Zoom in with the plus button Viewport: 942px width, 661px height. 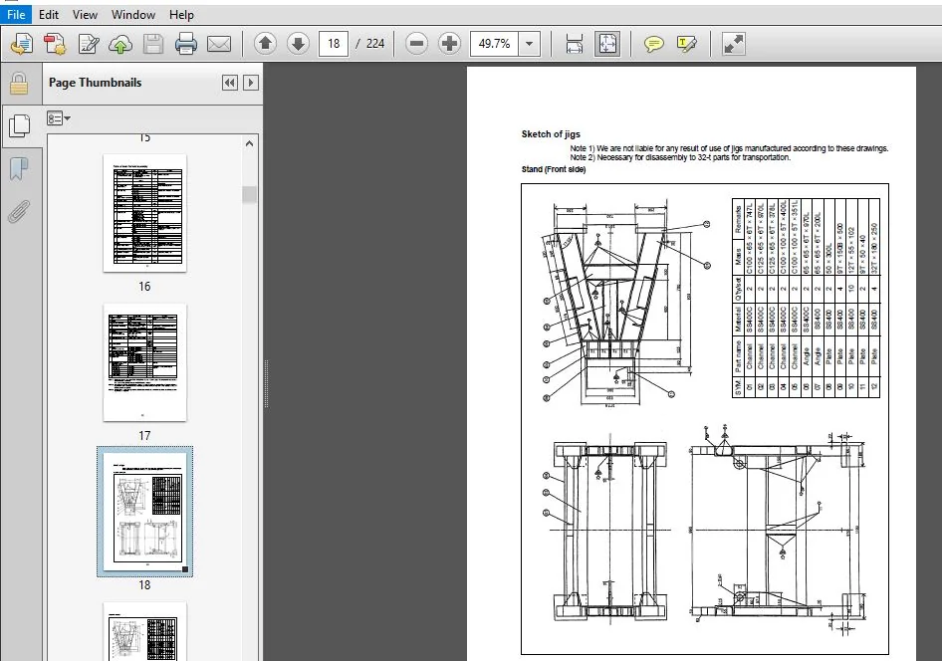point(449,43)
